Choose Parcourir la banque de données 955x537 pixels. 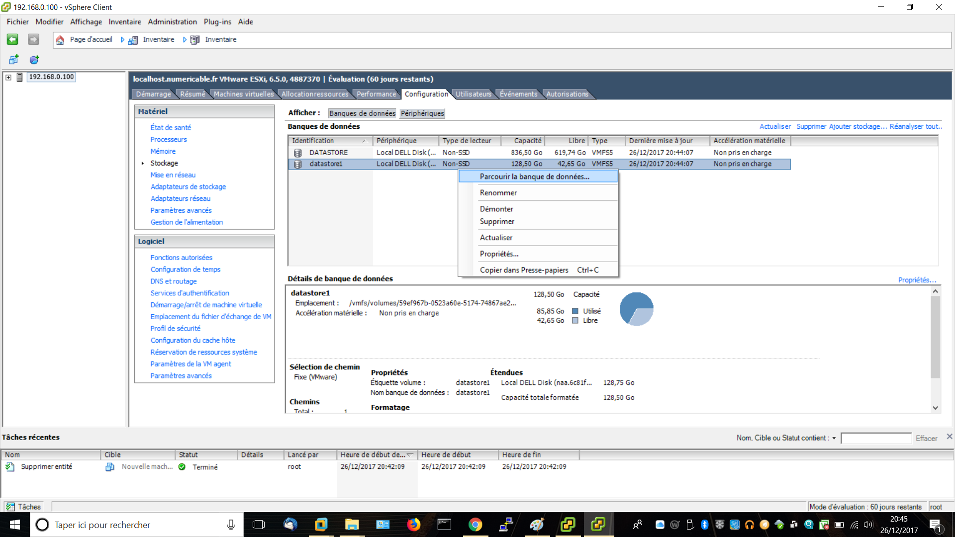click(x=538, y=177)
